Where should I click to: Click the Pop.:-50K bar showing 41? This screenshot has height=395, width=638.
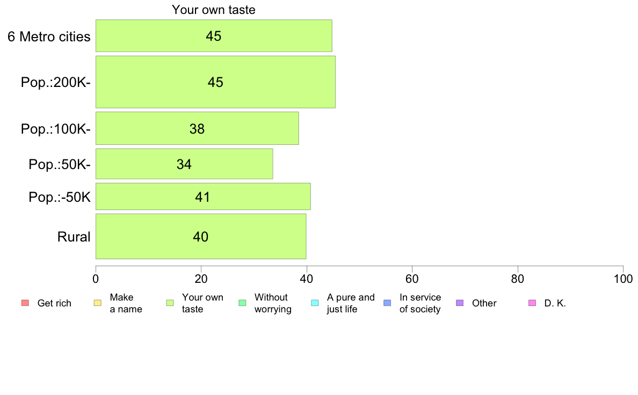point(204,196)
